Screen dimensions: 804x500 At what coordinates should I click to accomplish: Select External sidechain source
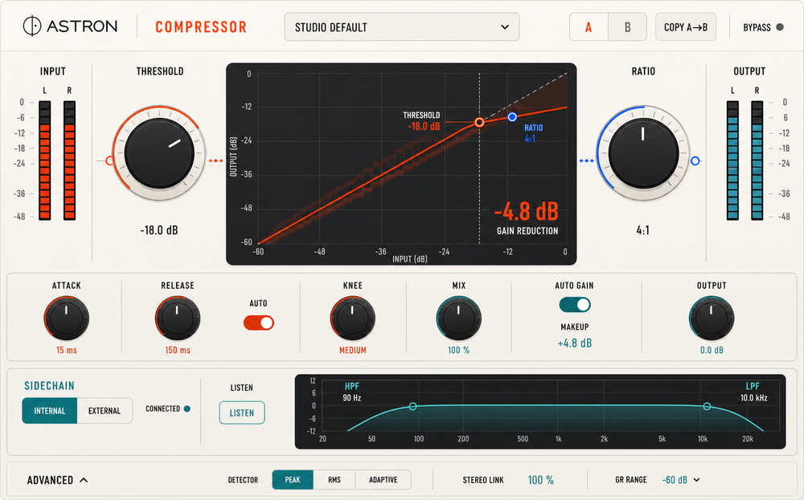(105, 411)
